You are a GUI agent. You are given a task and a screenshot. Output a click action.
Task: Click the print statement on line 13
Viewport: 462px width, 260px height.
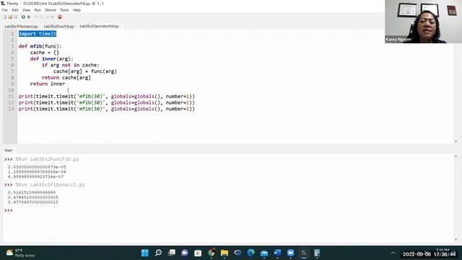107,109
